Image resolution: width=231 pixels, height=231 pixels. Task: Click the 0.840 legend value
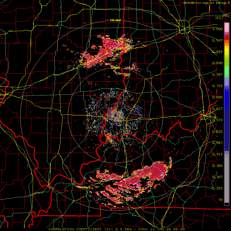coord(217,63)
